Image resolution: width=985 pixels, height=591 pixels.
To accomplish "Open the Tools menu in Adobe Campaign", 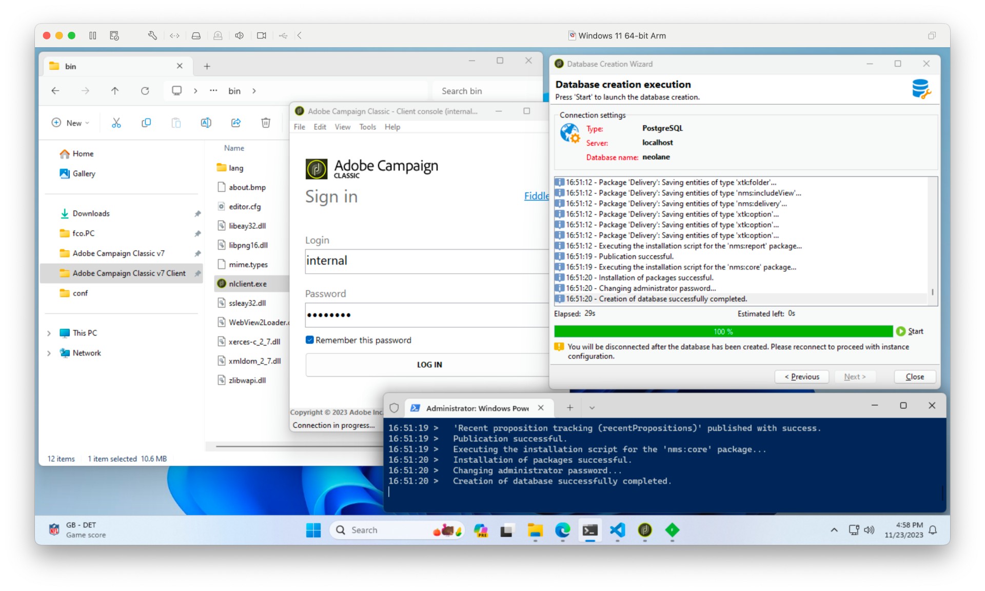I will click(x=367, y=127).
